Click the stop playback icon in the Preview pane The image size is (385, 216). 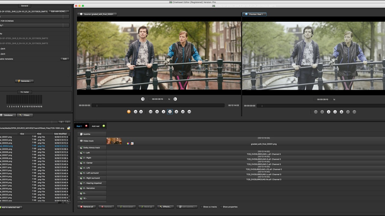[341, 111]
